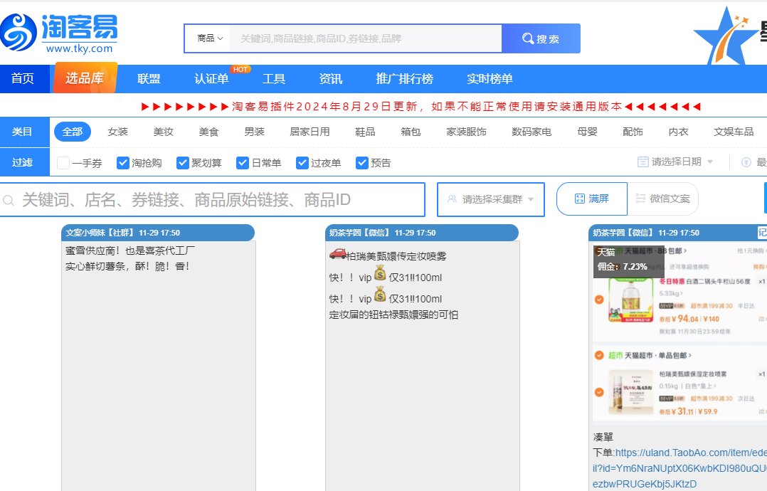Click text 定妆届的钮钴禄甄嬛强的可怕
The image size is (767, 491).
pyautogui.click(x=393, y=315)
